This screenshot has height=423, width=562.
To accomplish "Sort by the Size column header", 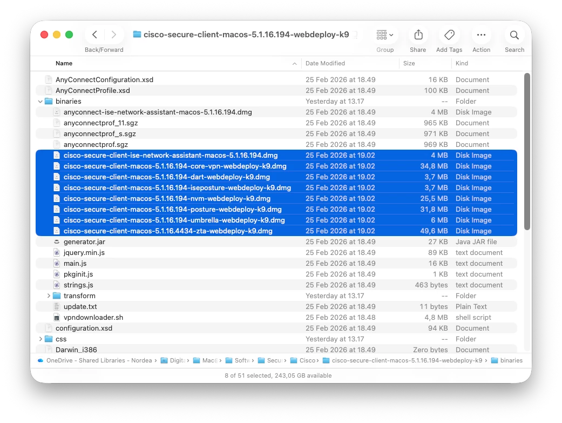I will [x=409, y=63].
